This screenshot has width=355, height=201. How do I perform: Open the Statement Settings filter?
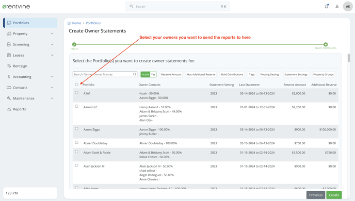coord(296,74)
